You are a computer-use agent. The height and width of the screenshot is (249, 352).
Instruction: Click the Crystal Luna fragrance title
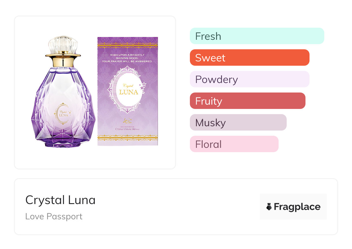click(x=60, y=200)
